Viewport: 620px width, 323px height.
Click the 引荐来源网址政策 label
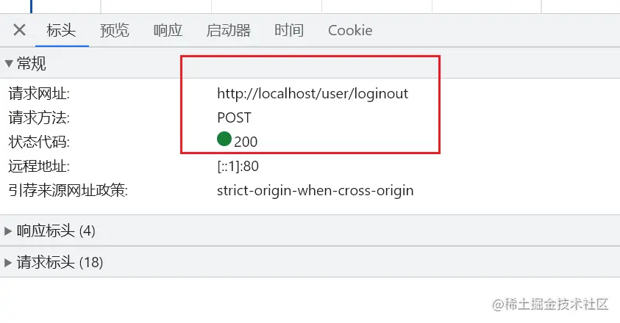(68, 191)
